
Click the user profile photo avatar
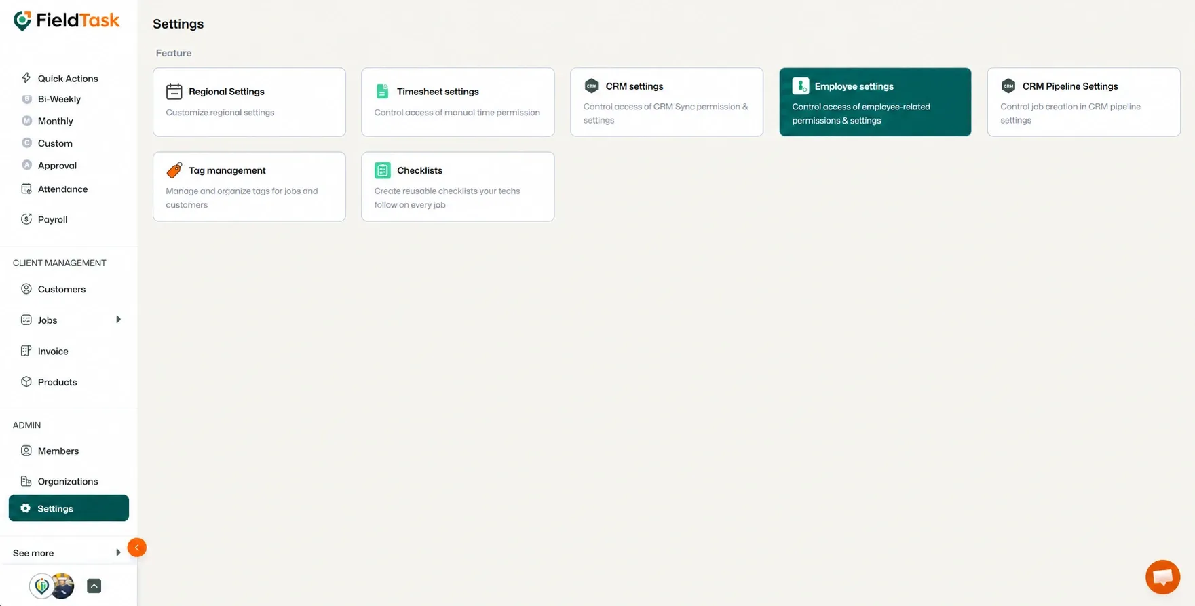click(62, 586)
